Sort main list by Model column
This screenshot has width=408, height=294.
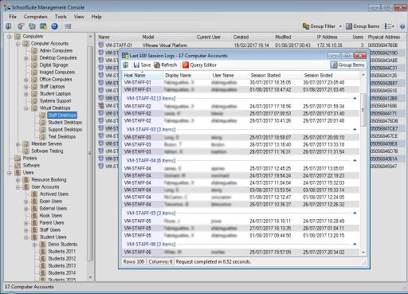click(x=148, y=37)
